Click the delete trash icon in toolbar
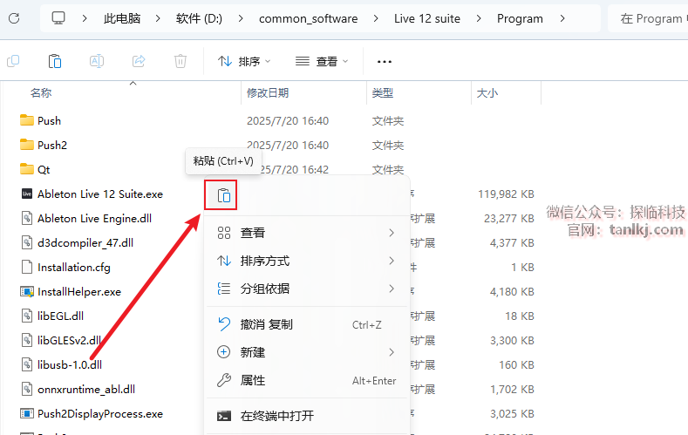The image size is (688, 435). [181, 61]
